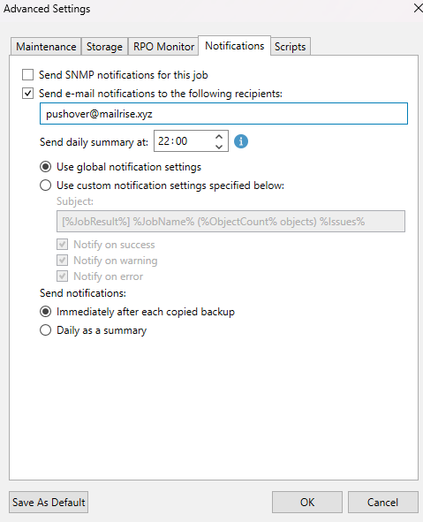Image resolution: width=423 pixels, height=522 pixels.
Task: Click the Save As Default button
Action: pyautogui.click(x=49, y=502)
